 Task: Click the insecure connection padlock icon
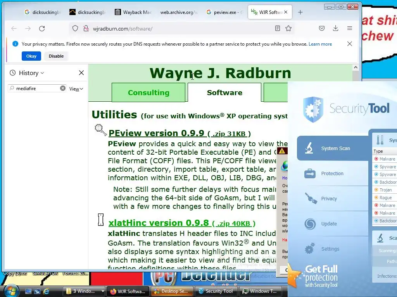tap(86, 28)
